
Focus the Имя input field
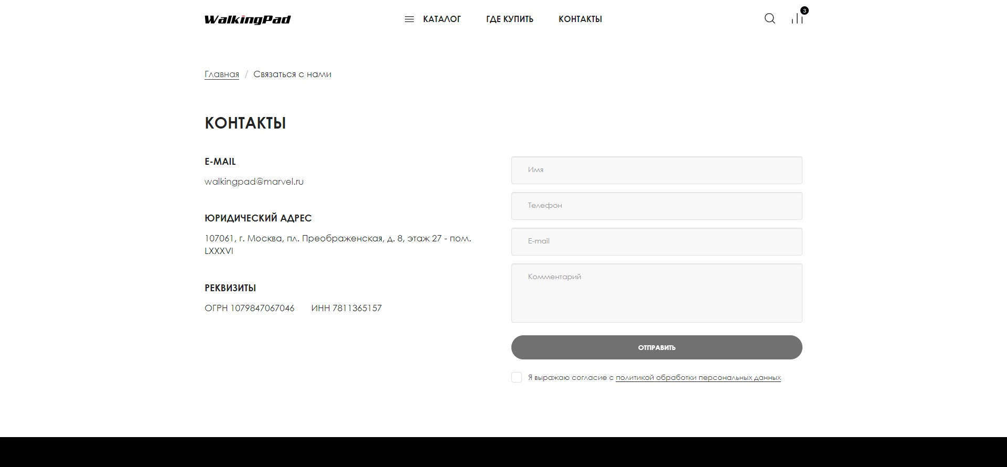coord(657,170)
